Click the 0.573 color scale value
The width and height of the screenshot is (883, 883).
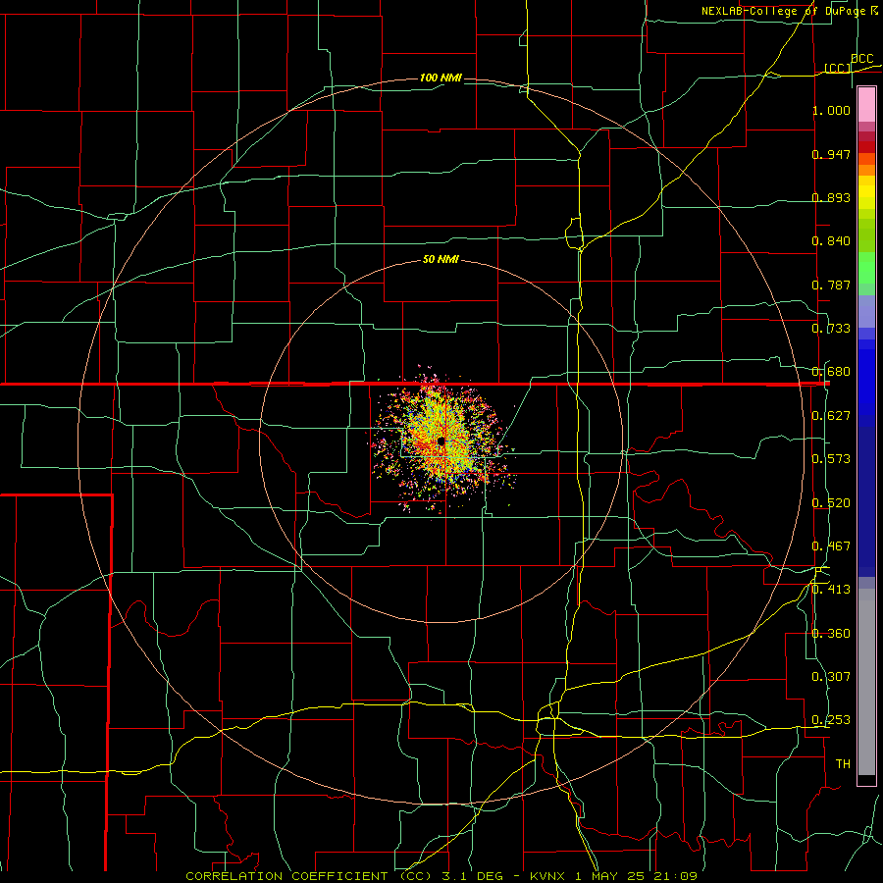click(x=831, y=459)
